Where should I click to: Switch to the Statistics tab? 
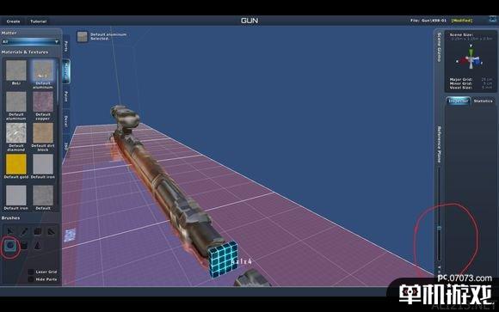tap(483, 101)
